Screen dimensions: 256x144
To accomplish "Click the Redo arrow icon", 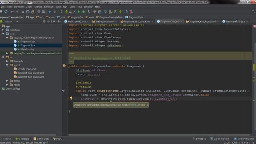I will tap(17, 12).
